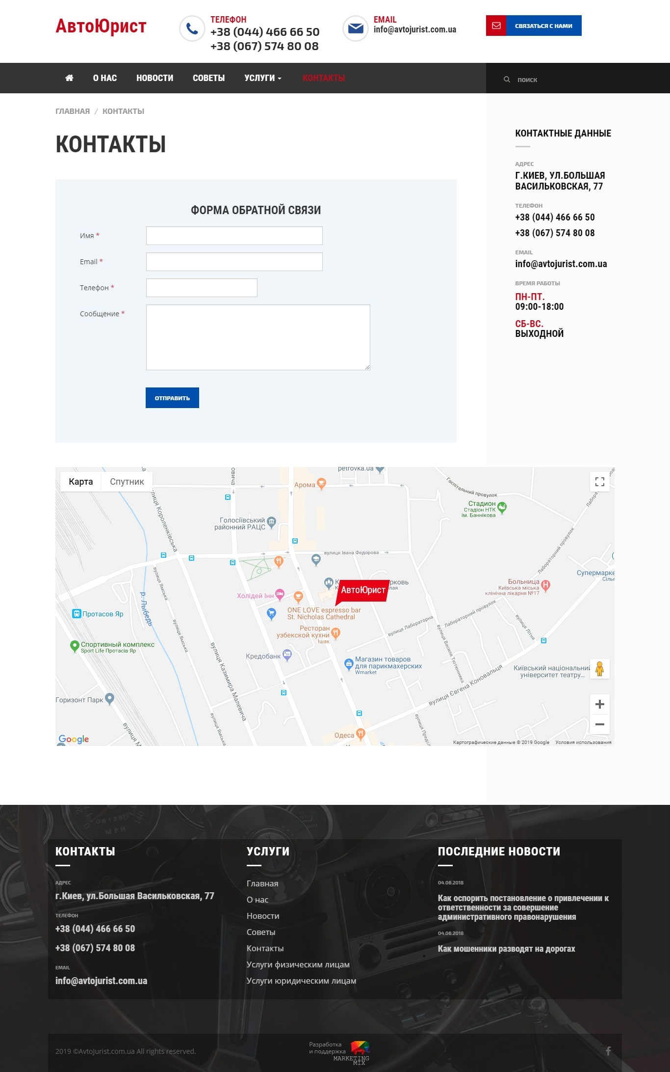The width and height of the screenshot is (670, 1072).
Task: Click the red АвтоЮрист map marker
Action: tap(363, 590)
